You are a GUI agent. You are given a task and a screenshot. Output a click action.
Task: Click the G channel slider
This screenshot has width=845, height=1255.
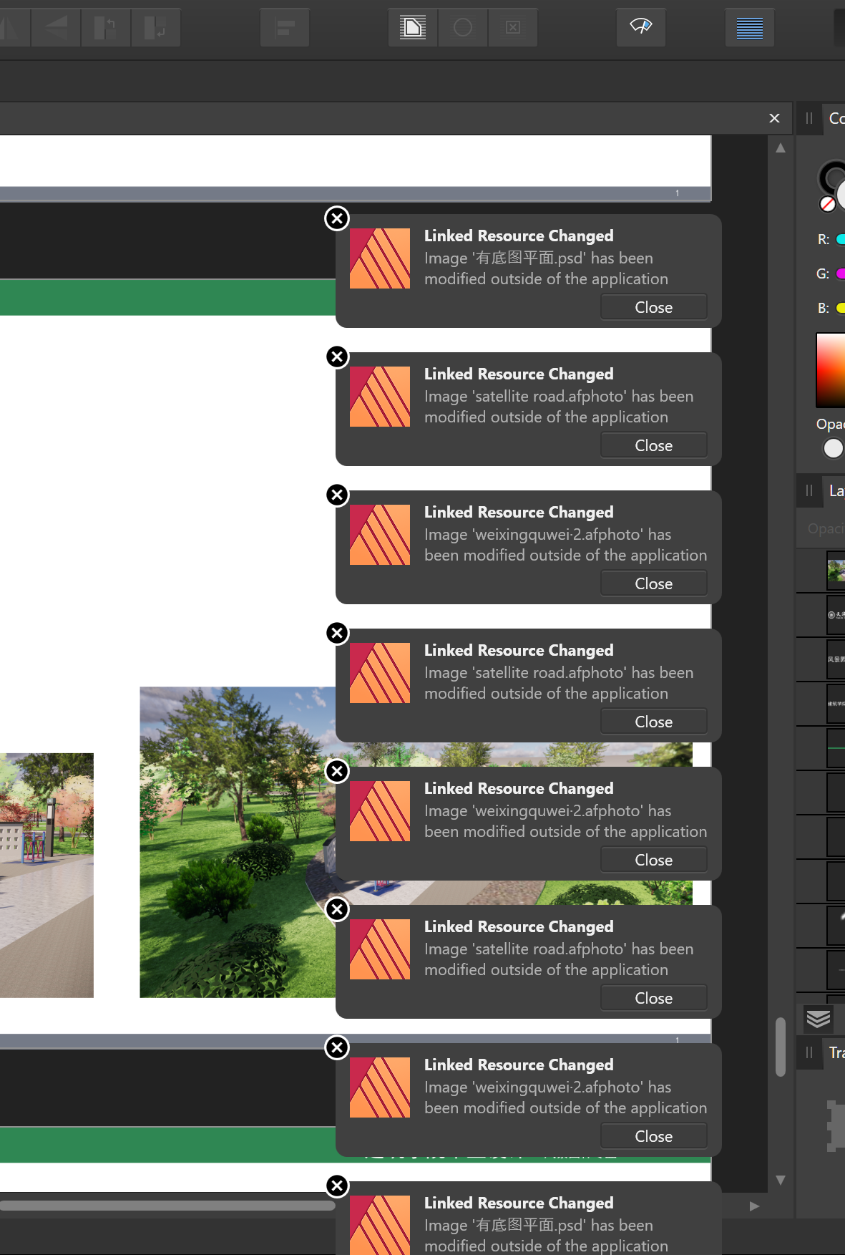pos(841,273)
